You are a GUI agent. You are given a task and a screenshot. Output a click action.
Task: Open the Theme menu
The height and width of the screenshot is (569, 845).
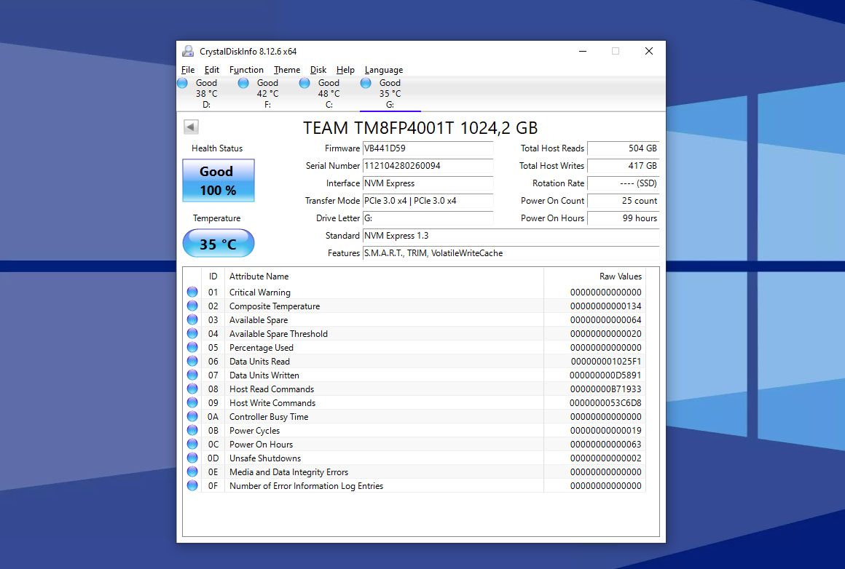(287, 69)
